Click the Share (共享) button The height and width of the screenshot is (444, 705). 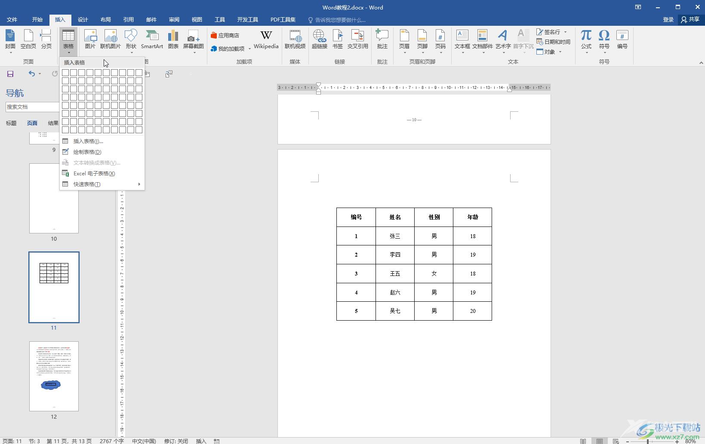coord(690,20)
